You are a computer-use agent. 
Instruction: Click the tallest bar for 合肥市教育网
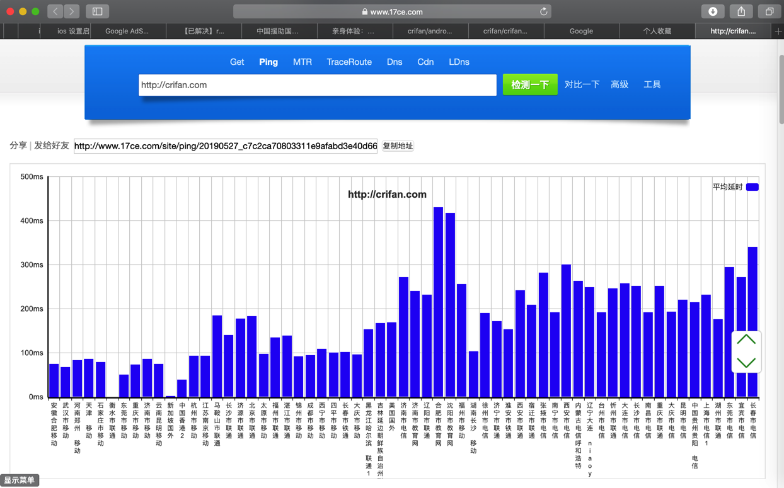[439, 302]
